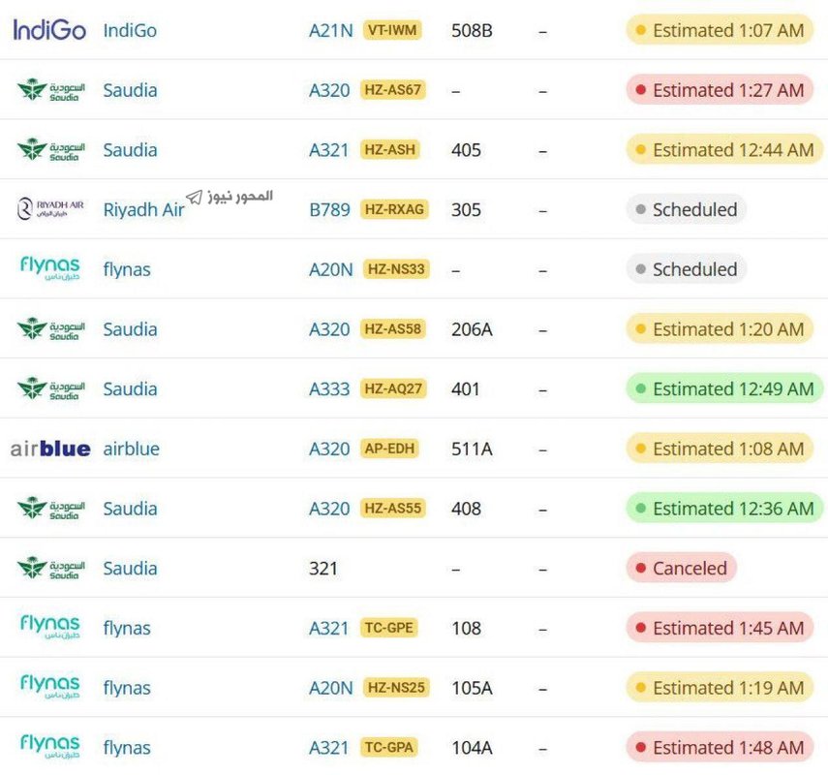828x775 pixels.
Task: Open the Riyadh Air airline link
Action: pyautogui.click(x=143, y=209)
